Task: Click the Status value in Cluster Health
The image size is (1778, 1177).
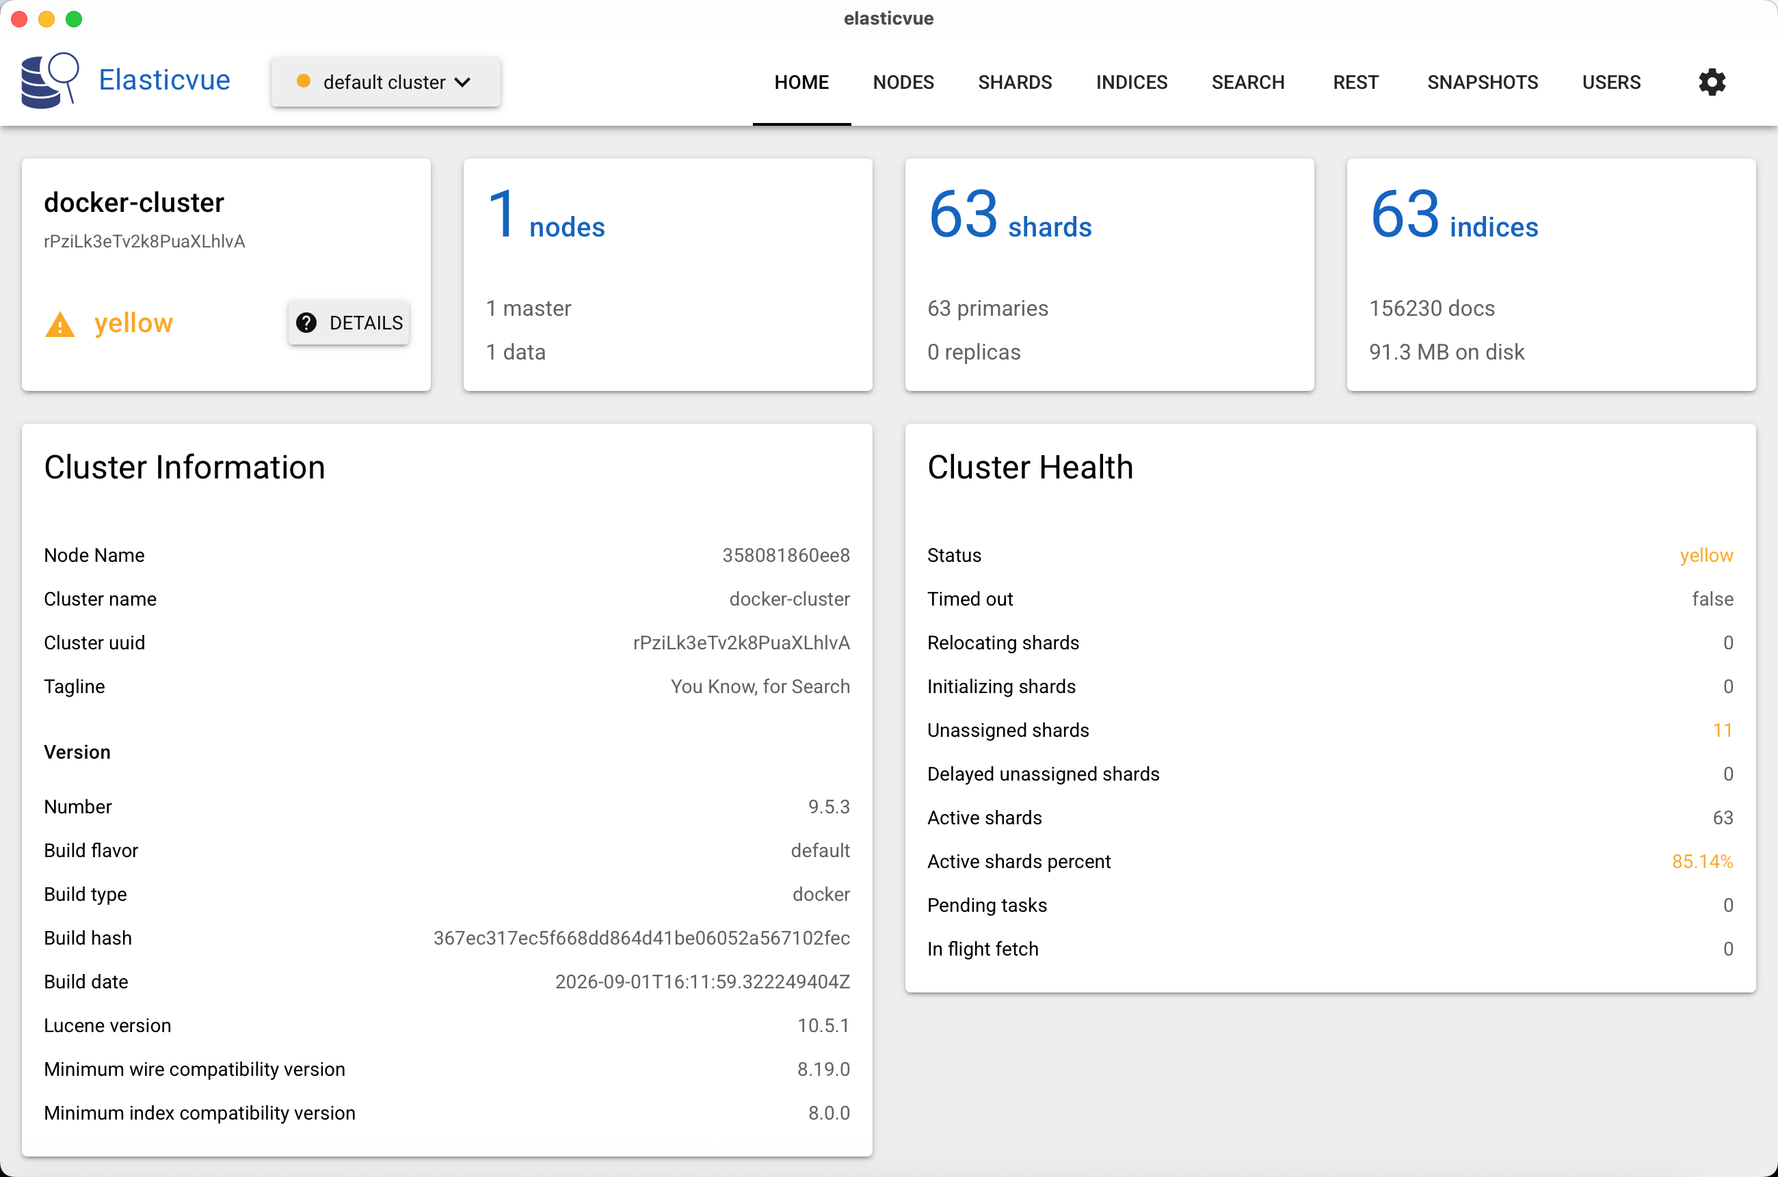Action: [x=1707, y=556]
